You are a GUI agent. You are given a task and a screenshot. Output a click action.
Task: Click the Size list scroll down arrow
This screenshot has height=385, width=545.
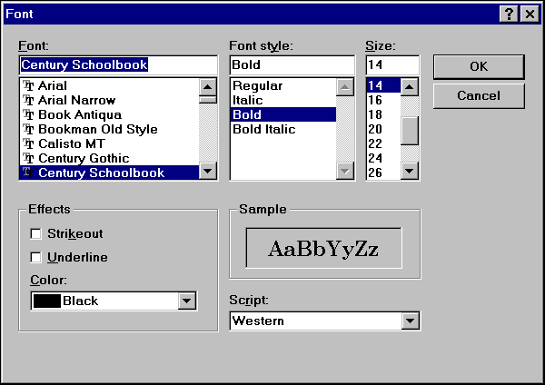pyautogui.click(x=410, y=172)
